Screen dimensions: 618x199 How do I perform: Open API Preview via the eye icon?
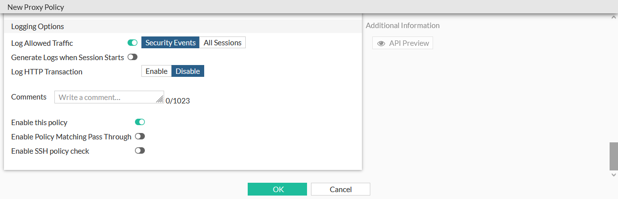click(381, 43)
